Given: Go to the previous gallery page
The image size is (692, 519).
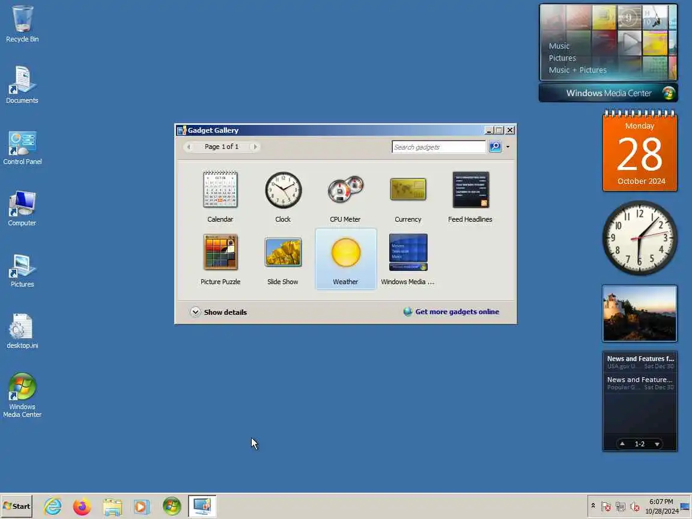Looking at the screenshot, I should click(x=189, y=147).
